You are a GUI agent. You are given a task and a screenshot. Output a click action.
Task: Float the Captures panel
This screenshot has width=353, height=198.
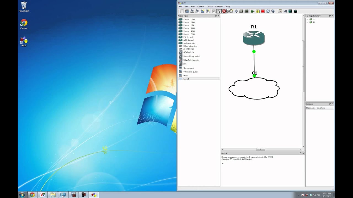330,104
